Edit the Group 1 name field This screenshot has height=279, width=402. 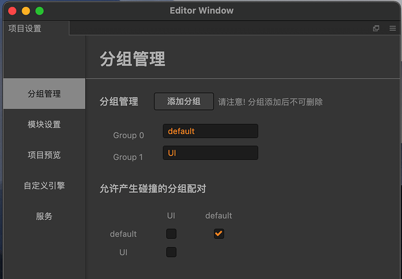point(210,153)
